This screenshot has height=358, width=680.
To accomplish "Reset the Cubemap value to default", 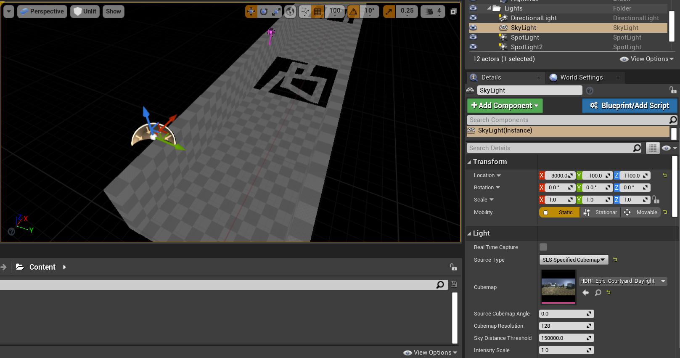I will pyautogui.click(x=609, y=292).
